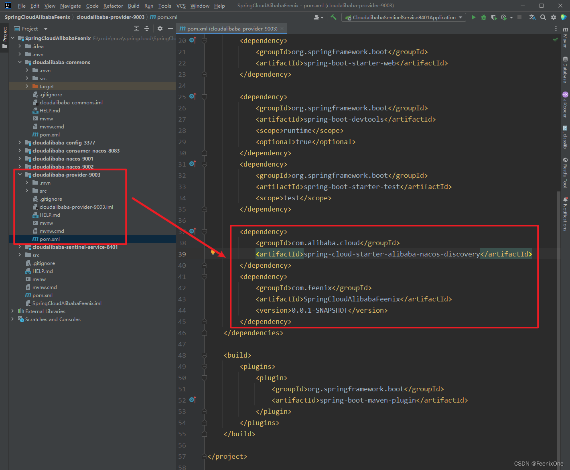Start debugging with the bug icon

pyautogui.click(x=484, y=17)
